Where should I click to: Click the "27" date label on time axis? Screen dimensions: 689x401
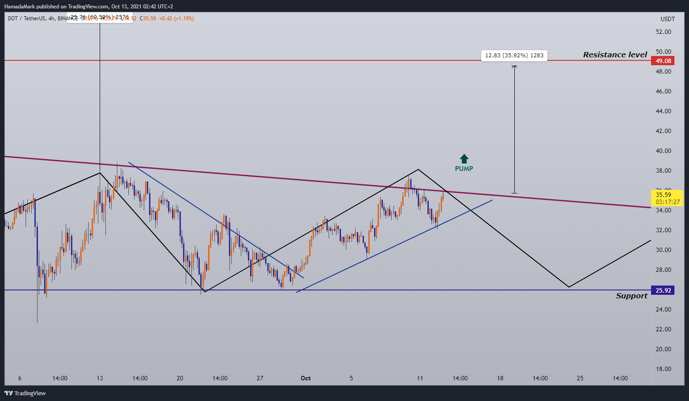pyautogui.click(x=260, y=378)
